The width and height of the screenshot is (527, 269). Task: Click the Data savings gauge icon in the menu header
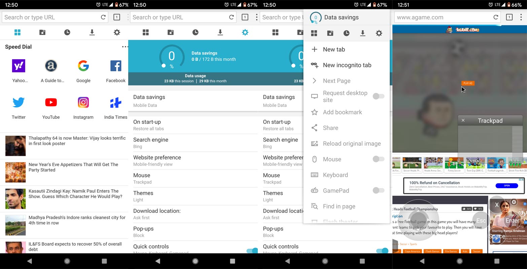316,18
